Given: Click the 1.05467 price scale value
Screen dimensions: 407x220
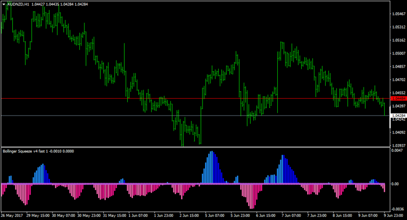Looking at the screenshot, I should [x=399, y=14].
